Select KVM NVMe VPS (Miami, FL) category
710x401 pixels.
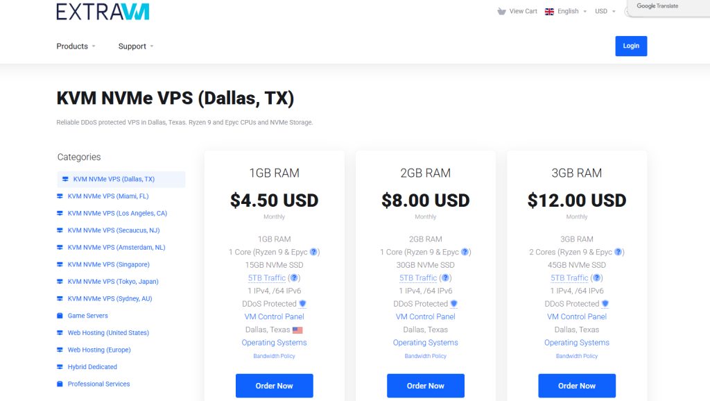[108, 196]
